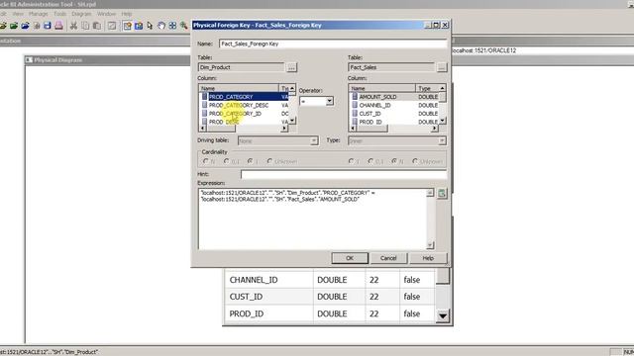Click the blue table diagram toolbar icon
The width and height of the screenshot is (634, 356).
139,26
